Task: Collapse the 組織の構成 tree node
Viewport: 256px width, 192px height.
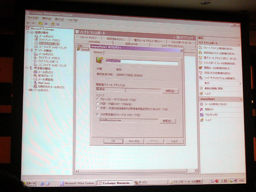Action: tap(28, 32)
